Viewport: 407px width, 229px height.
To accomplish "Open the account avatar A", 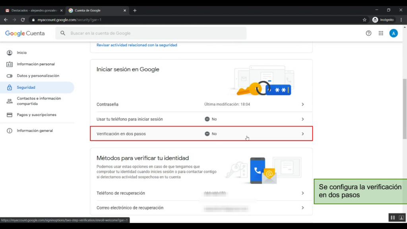I will [393, 33].
